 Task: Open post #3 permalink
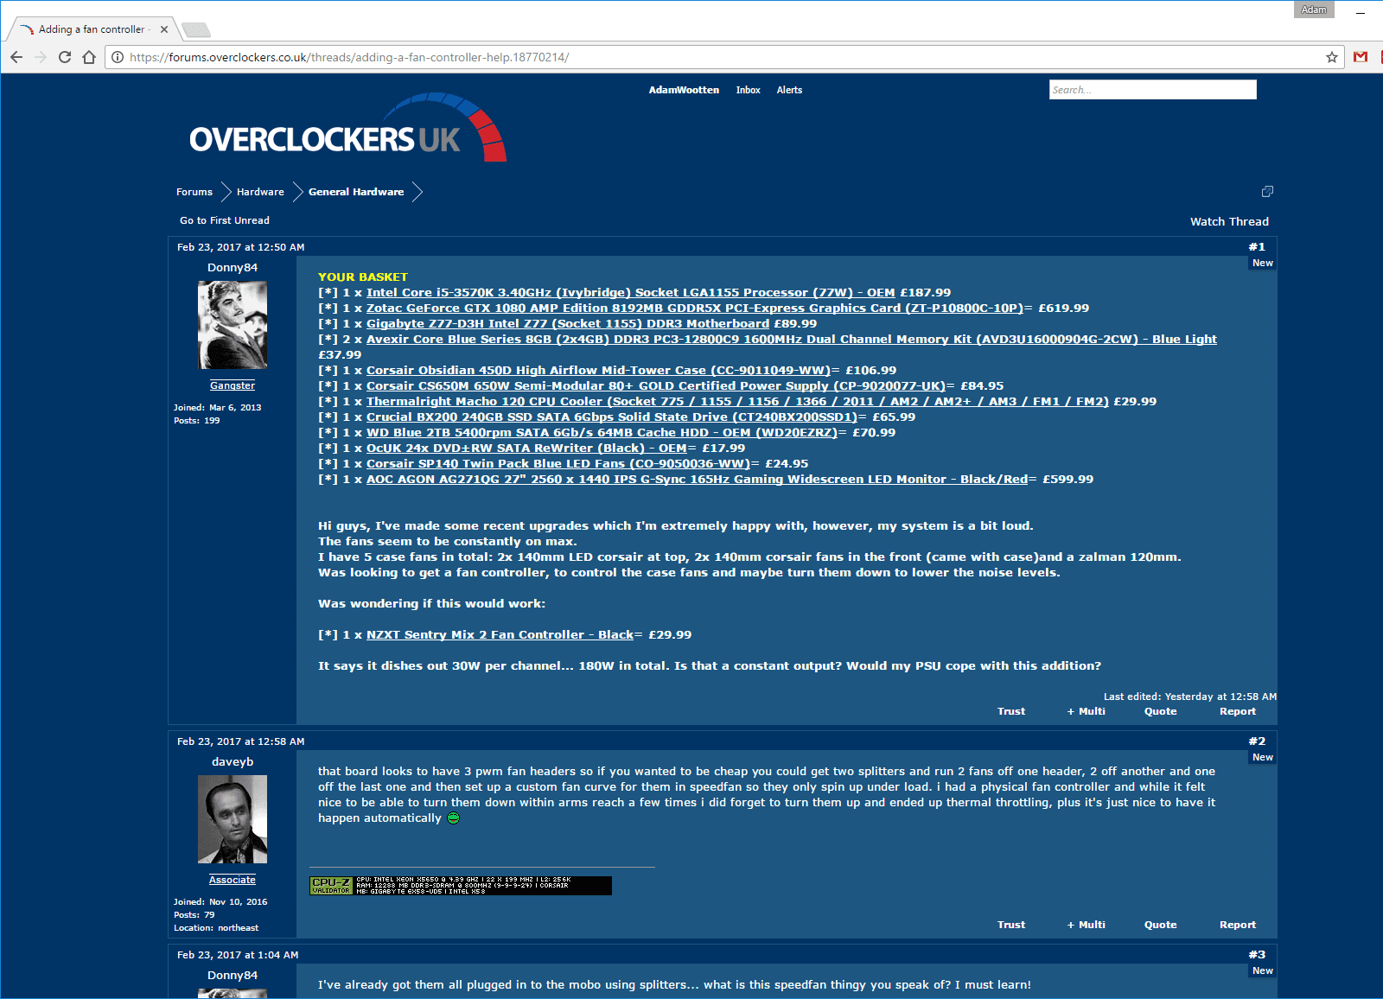(1257, 955)
